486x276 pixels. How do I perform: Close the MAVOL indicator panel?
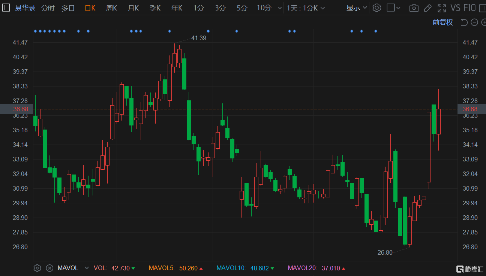(49, 268)
